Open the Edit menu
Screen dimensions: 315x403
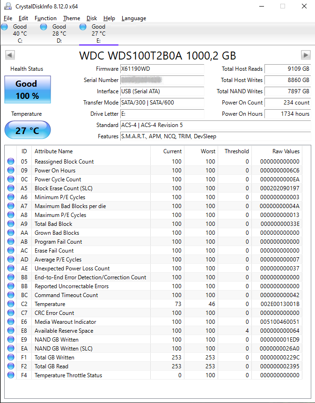click(x=23, y=18)
